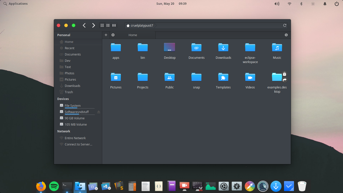Open the Stacer system optimizer from the dock
This screenshot has height=193, width=343.
263,186
